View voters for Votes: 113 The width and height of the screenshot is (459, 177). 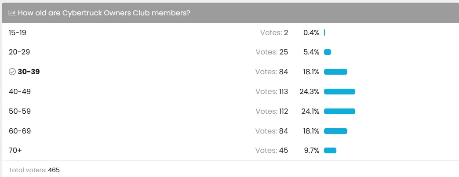[272, 91]
